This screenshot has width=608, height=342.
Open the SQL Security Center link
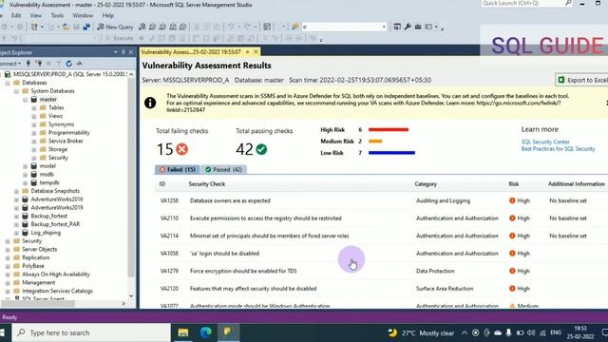545,142
